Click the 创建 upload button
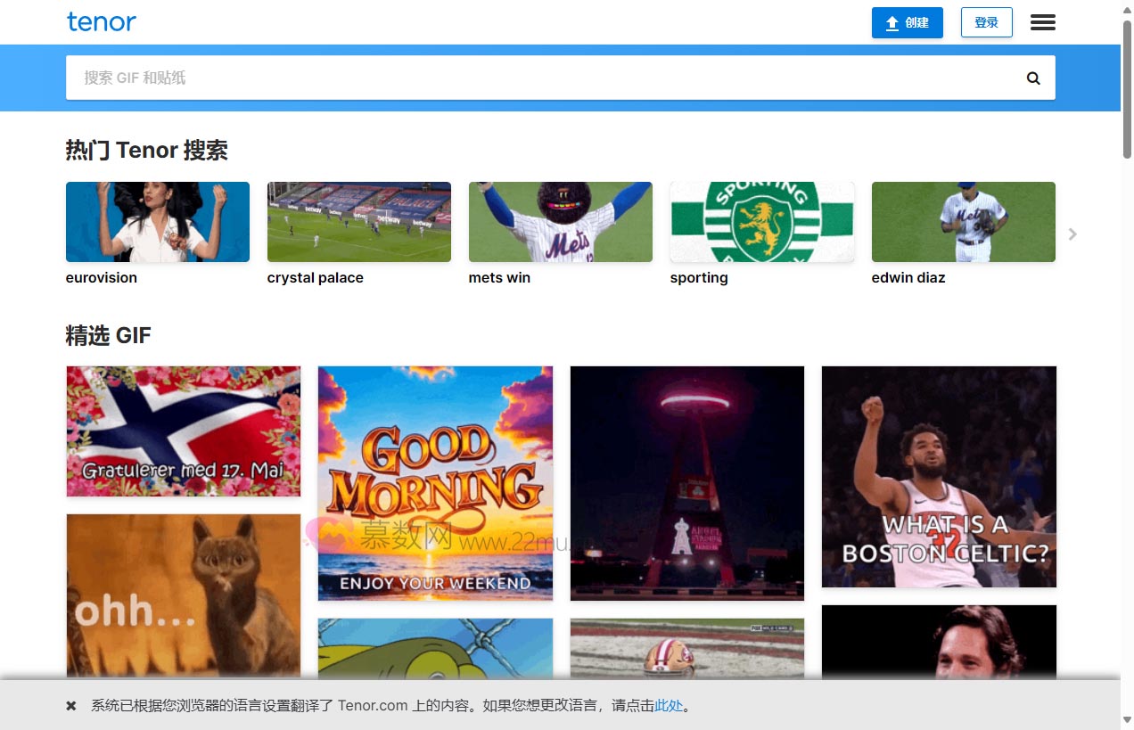The height and width of the screenshot is (730, 1134). pos(907,23)
